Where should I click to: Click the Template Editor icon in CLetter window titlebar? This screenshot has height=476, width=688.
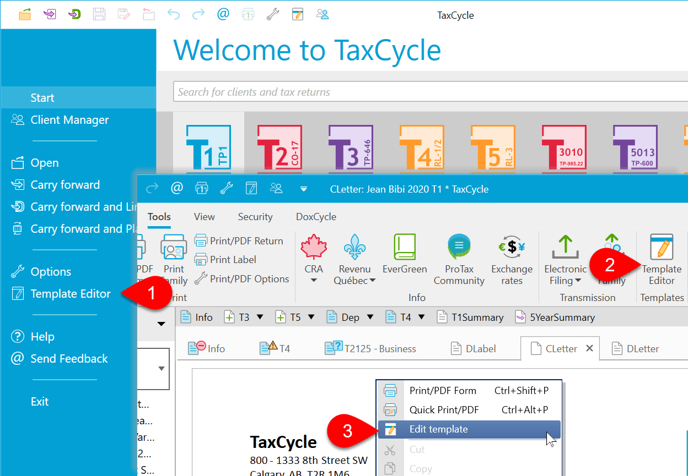[x=251, y=189]
